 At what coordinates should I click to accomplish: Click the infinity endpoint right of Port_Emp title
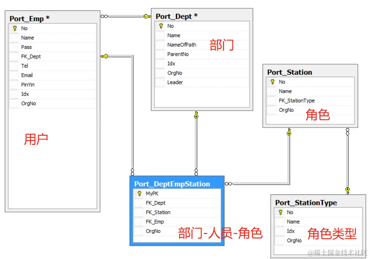(104, 16)
